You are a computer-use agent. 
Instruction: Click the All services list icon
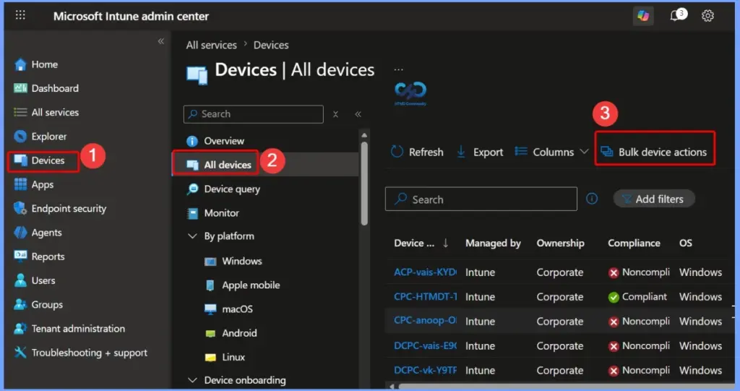(20, 112)
